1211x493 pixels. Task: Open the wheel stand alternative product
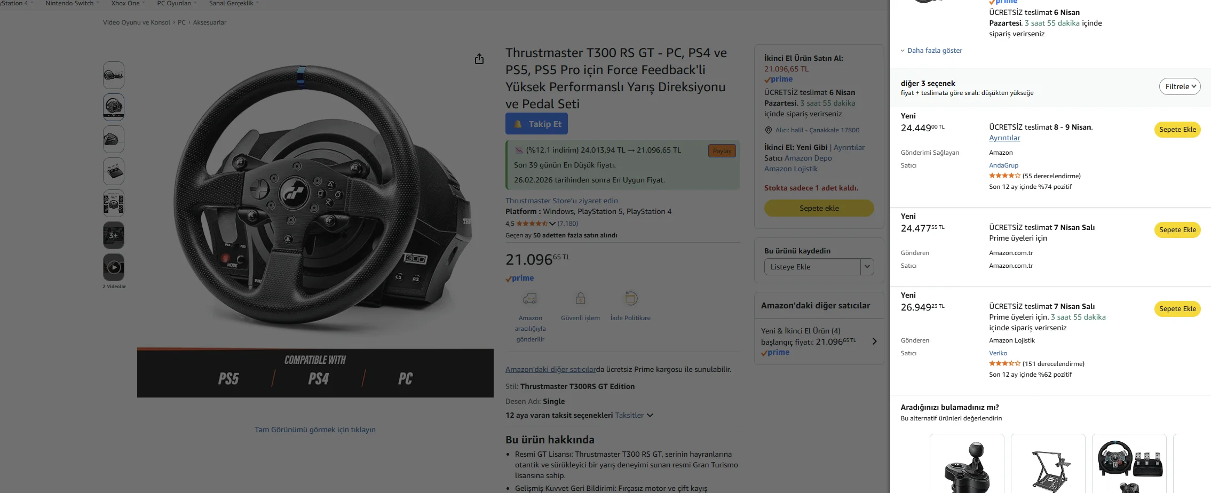point(1048,464)
